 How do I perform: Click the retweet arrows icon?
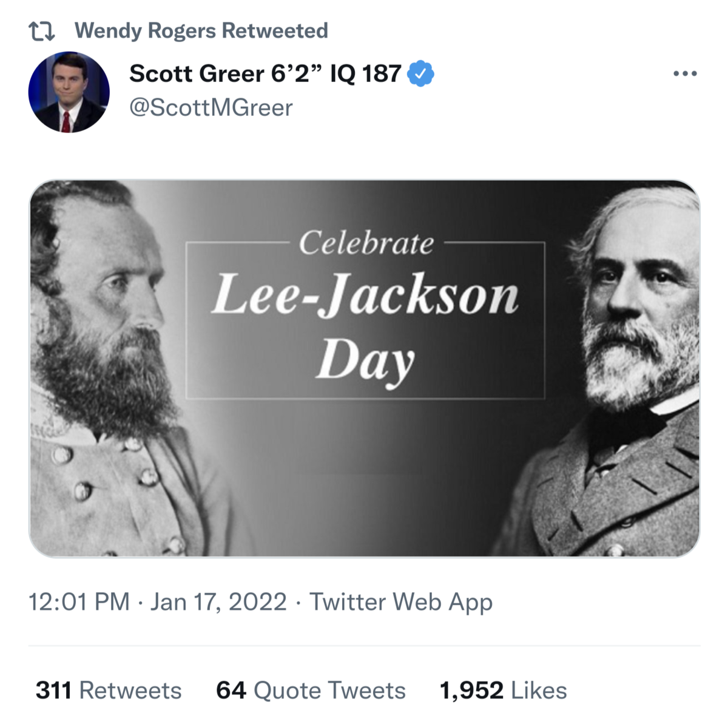coord(42,31)
